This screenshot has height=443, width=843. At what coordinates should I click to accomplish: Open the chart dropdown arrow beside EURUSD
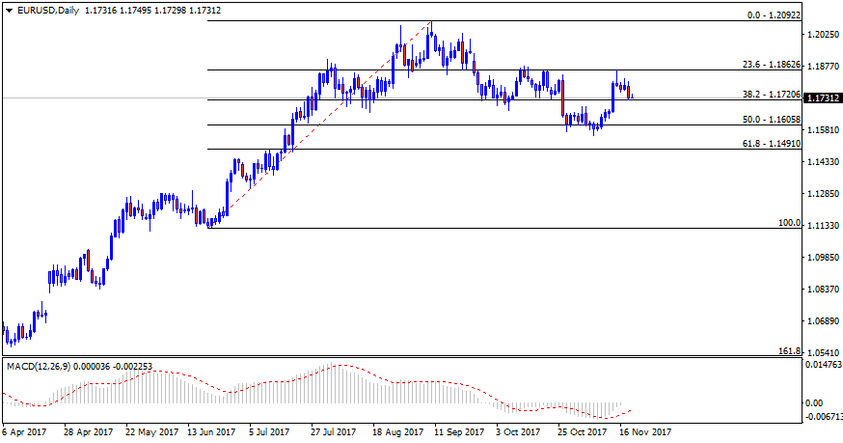click(8, 9)
